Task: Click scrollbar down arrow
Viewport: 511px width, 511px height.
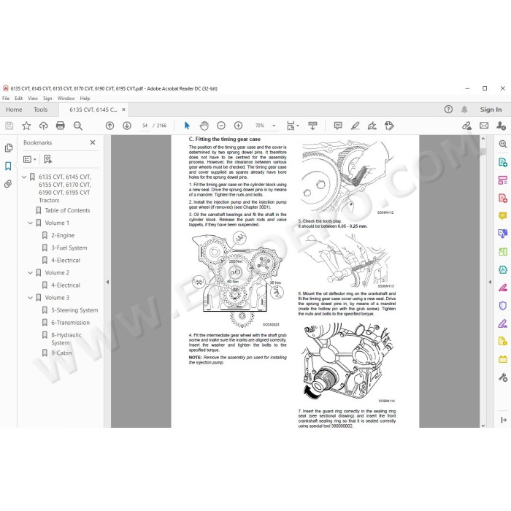Action: point(483,426)
